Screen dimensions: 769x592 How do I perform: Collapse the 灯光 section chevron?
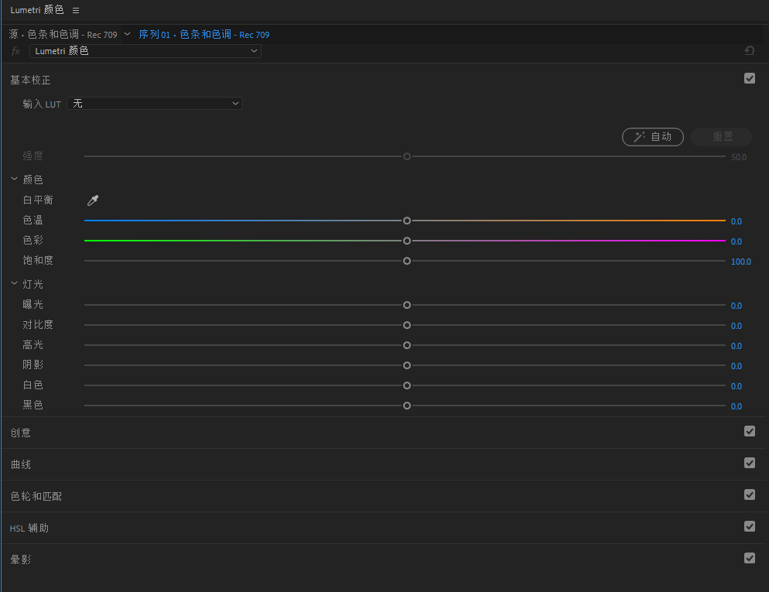[x=14, y=284]
